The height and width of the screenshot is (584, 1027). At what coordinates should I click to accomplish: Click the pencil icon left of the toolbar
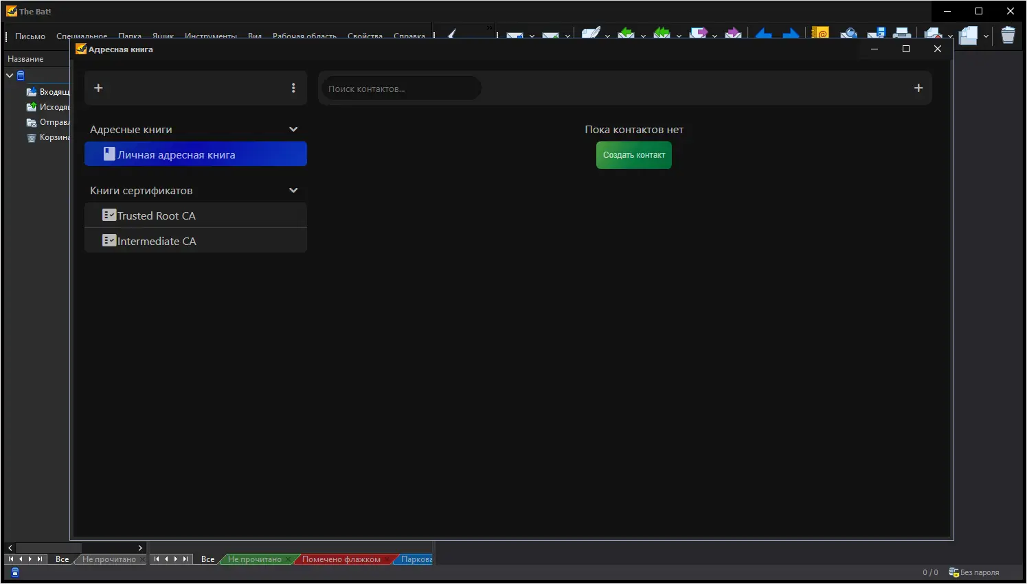pos(452,33)
